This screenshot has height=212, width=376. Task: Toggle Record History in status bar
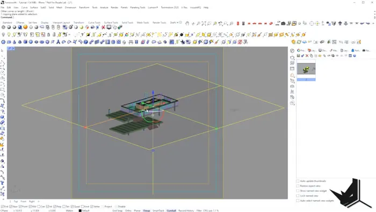click(186, 210)
